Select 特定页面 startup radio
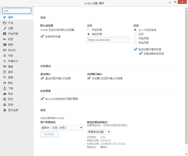 click(135, 43)
